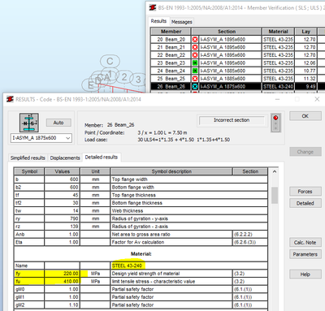Click the green pass icon for Beam_24

click(x=195, y=71)
